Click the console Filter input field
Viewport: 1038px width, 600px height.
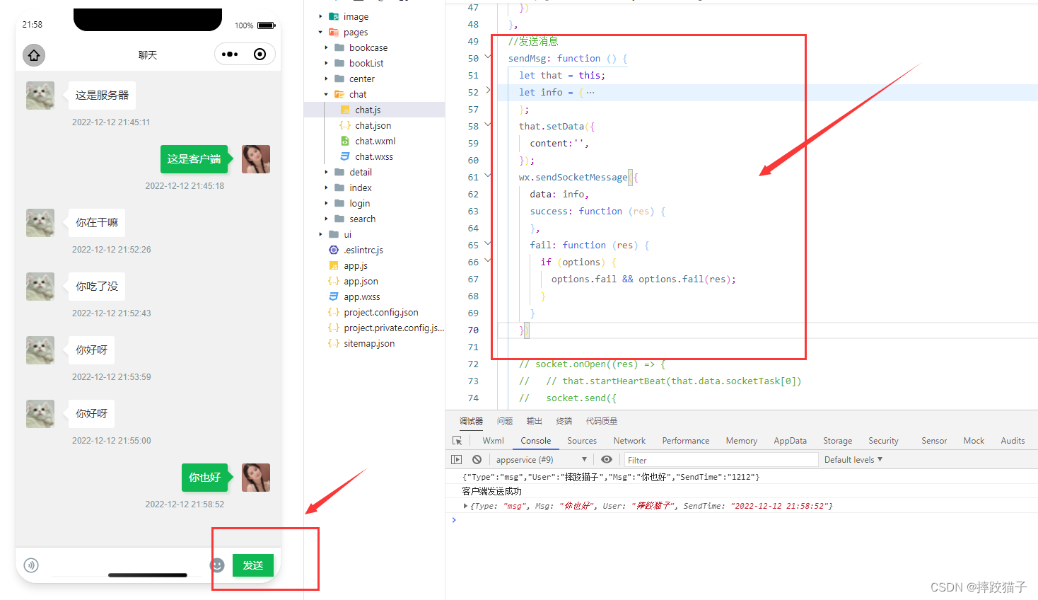point(720,460)
